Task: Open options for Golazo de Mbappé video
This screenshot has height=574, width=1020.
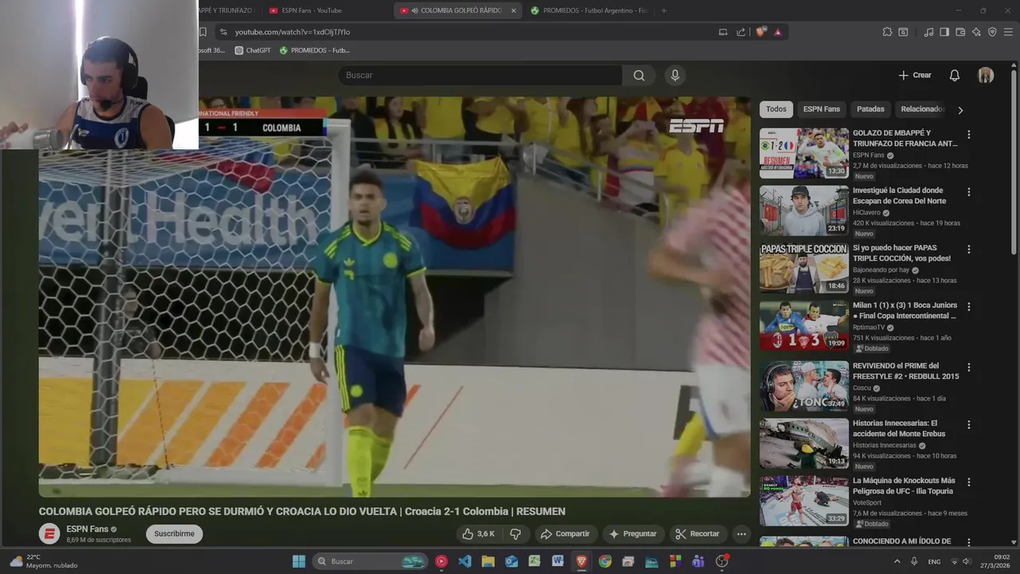Action: point(969,135)
